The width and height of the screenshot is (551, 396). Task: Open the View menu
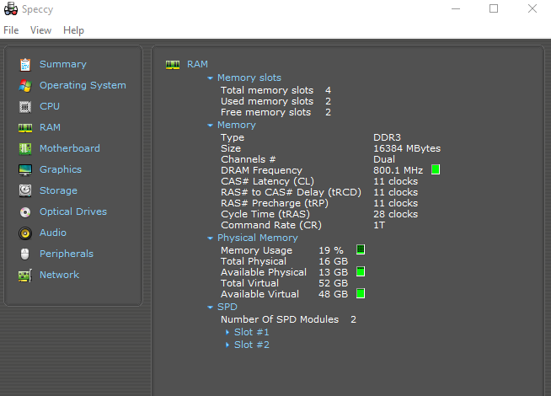pyautogui.click(x=40, y=30)
